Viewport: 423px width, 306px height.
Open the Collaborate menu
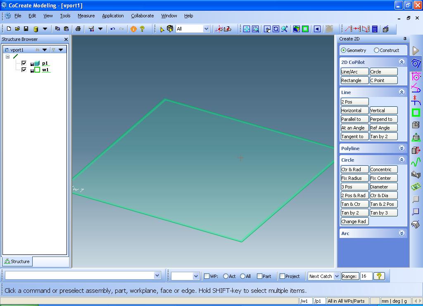click(x=142, y=16)
